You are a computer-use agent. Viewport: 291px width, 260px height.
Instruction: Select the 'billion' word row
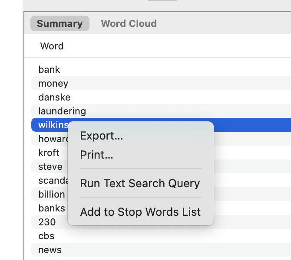click(51, 194)
